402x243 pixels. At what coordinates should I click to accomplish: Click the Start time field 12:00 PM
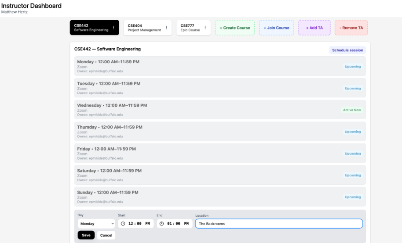tap(135, 224)
